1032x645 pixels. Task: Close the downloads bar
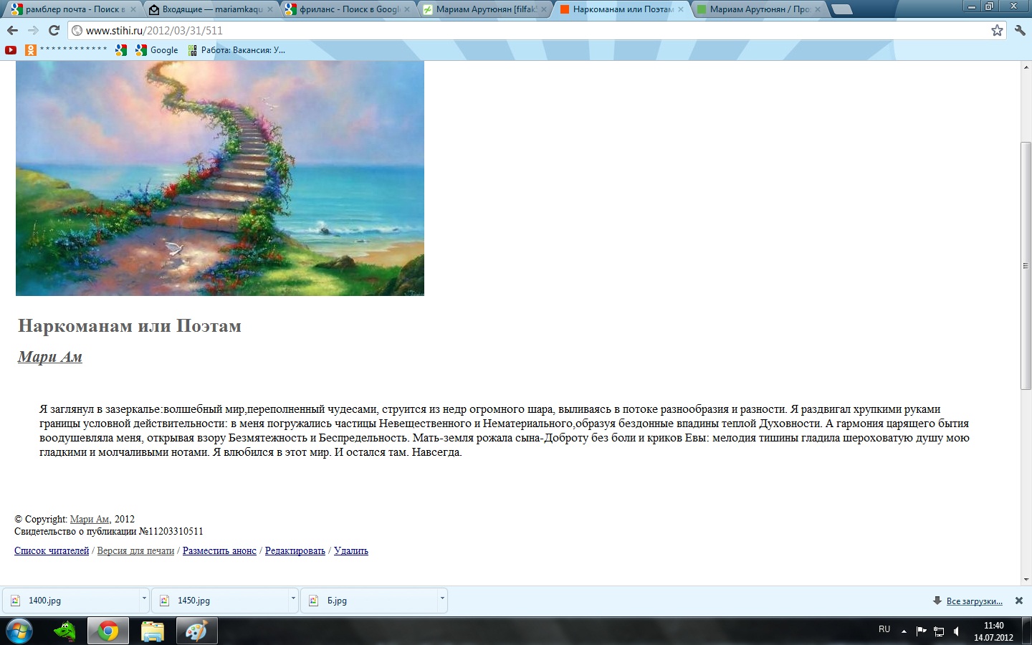pyautogui.click(x=1019, y=601)
